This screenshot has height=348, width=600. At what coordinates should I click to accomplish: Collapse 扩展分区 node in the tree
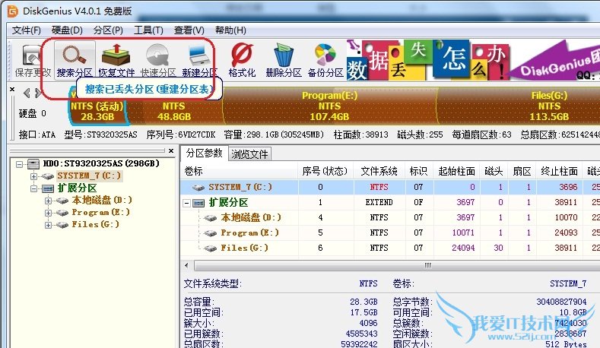(33, 188)
